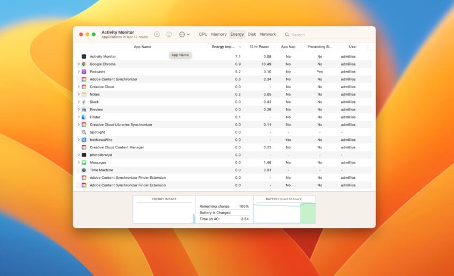
Task: Expand the Slack process group
Action: (x=79, y=102)
